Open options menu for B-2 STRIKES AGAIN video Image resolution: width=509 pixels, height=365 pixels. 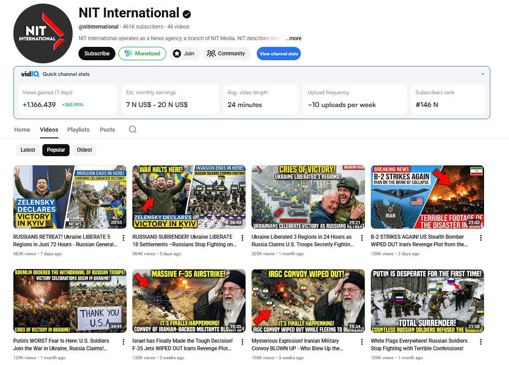(x=481, y=238)
